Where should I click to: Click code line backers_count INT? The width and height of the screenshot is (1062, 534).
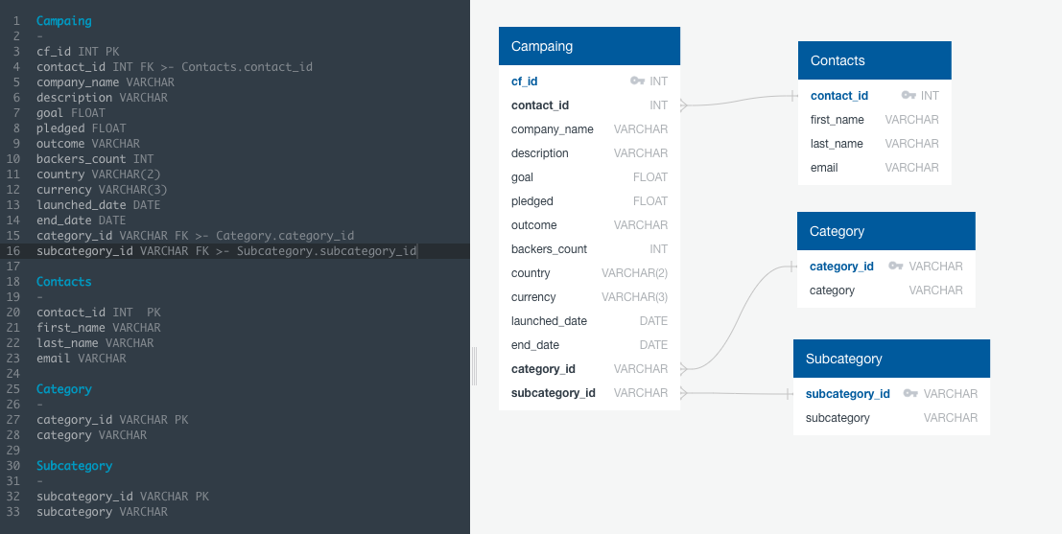point(96,159)
